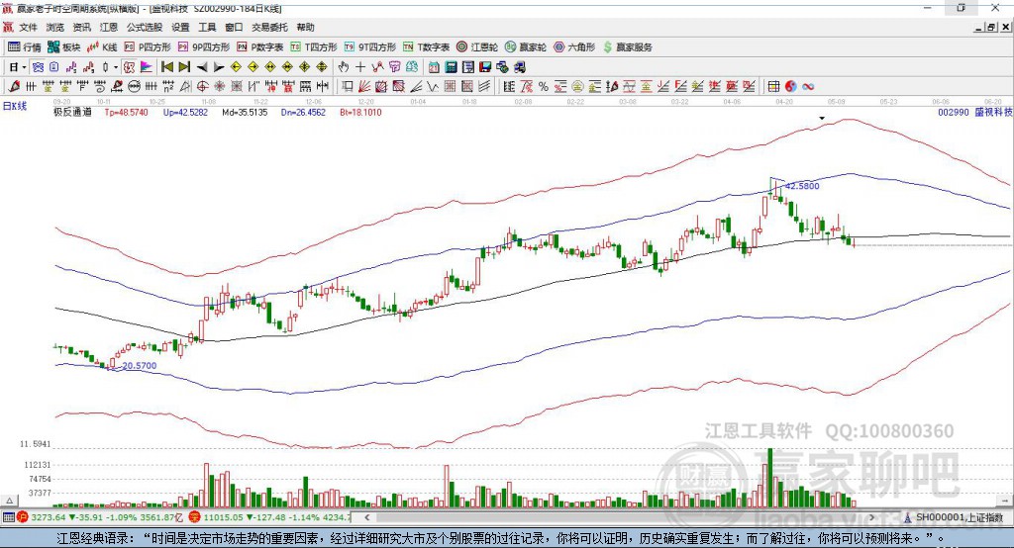Click the infinity symbol icon

[x=808, y=87]
